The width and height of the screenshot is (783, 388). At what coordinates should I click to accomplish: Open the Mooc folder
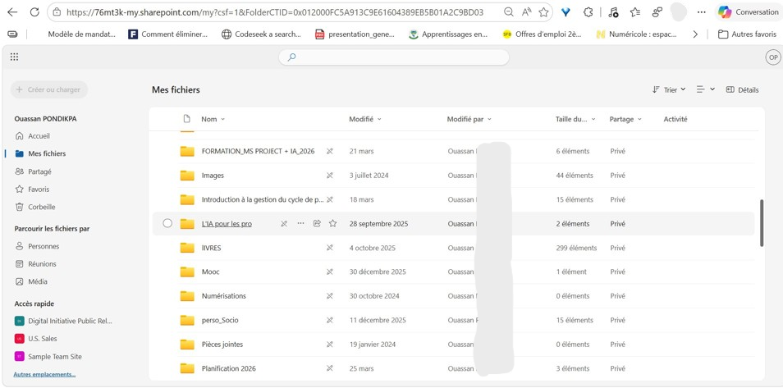210,272
